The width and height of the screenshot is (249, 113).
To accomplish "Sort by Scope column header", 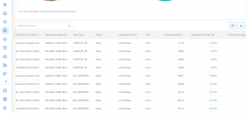I will click(99, 35).
